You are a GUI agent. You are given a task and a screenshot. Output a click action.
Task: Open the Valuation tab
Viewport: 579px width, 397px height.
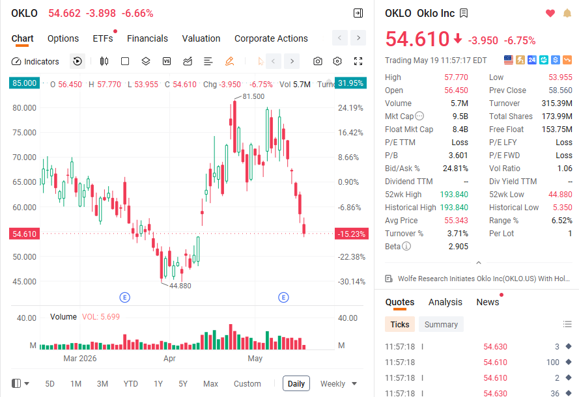click(201, 38)
